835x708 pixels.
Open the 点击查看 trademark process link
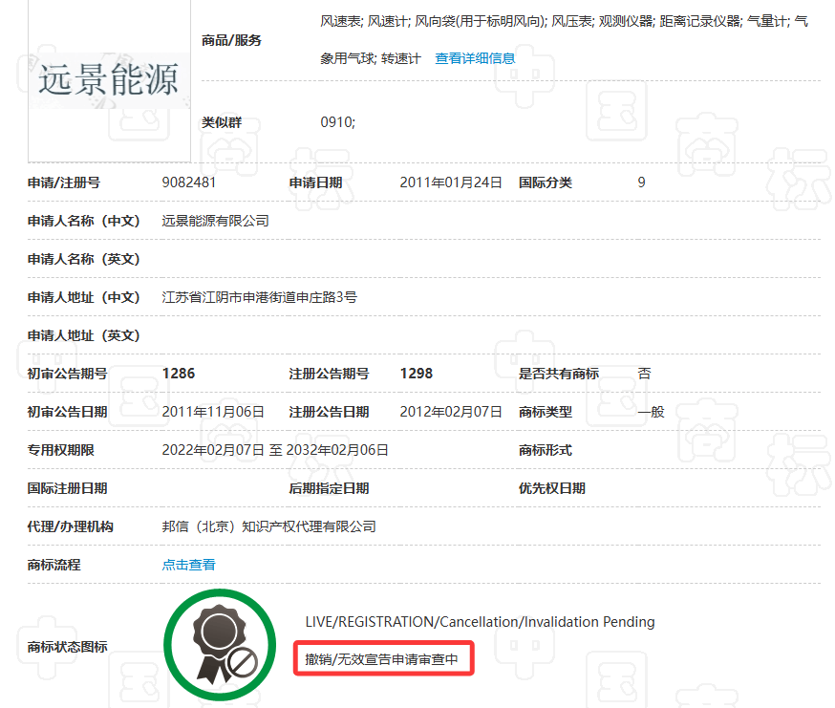tap(188, 565)
